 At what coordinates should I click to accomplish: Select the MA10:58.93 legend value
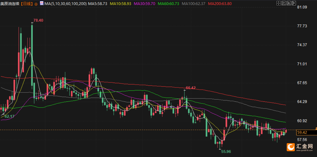[121, 4]
